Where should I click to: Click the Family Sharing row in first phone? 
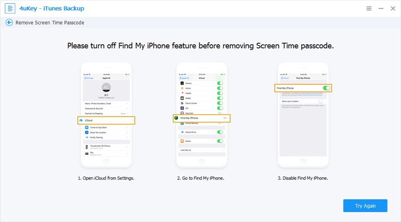[106, 137]
